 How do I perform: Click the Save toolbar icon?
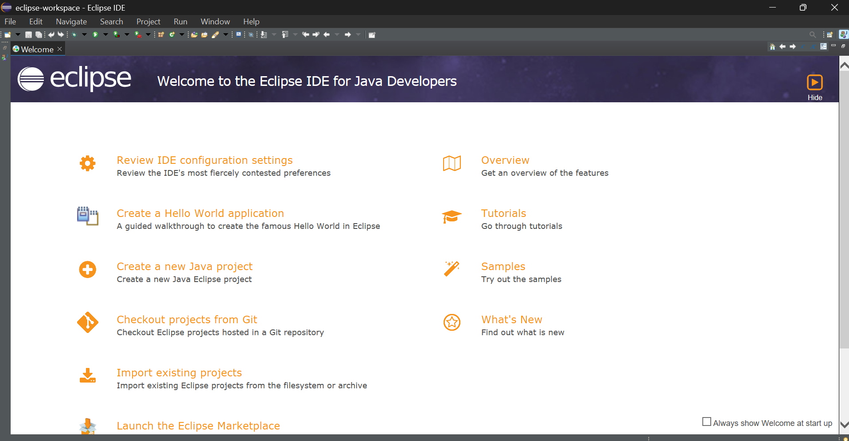pos(28,35)
